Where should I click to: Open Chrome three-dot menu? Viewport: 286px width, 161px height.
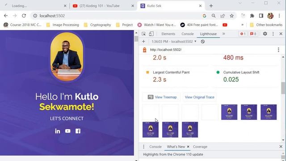point(279,16)
